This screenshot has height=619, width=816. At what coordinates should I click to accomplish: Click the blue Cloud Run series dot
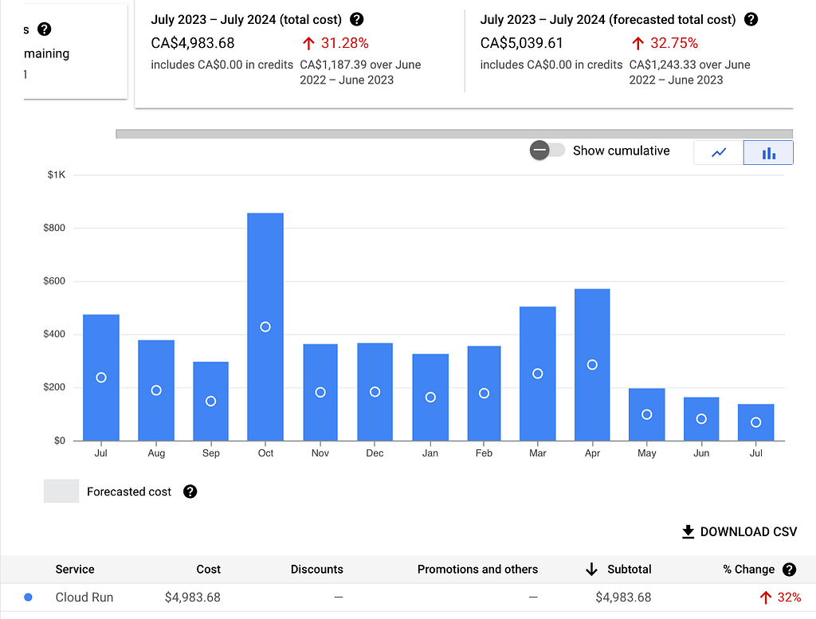point(28,597)
